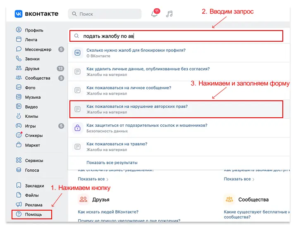
Task: Open Маркет in sidebar
Action: coord(33,145)
